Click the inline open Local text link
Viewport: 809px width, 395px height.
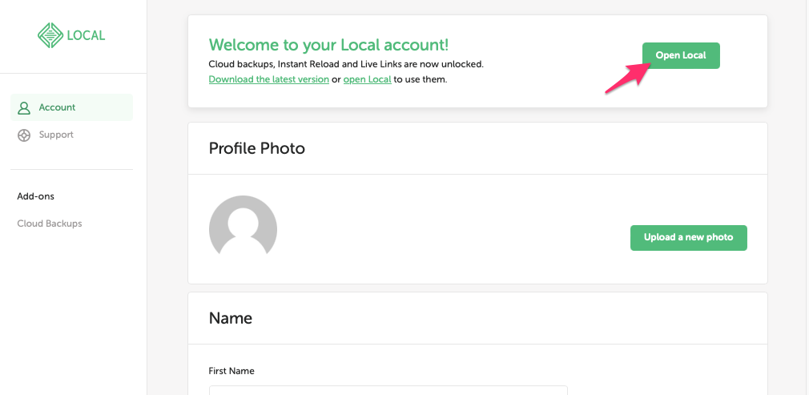click(x=367, y=79)
